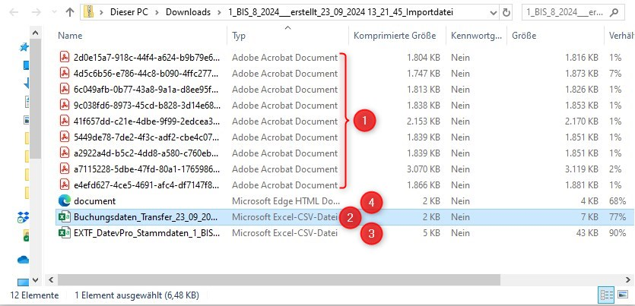635x306 pixels.
Task: Click the OneDrive cloud icon in sidebar
Action: 23,260
